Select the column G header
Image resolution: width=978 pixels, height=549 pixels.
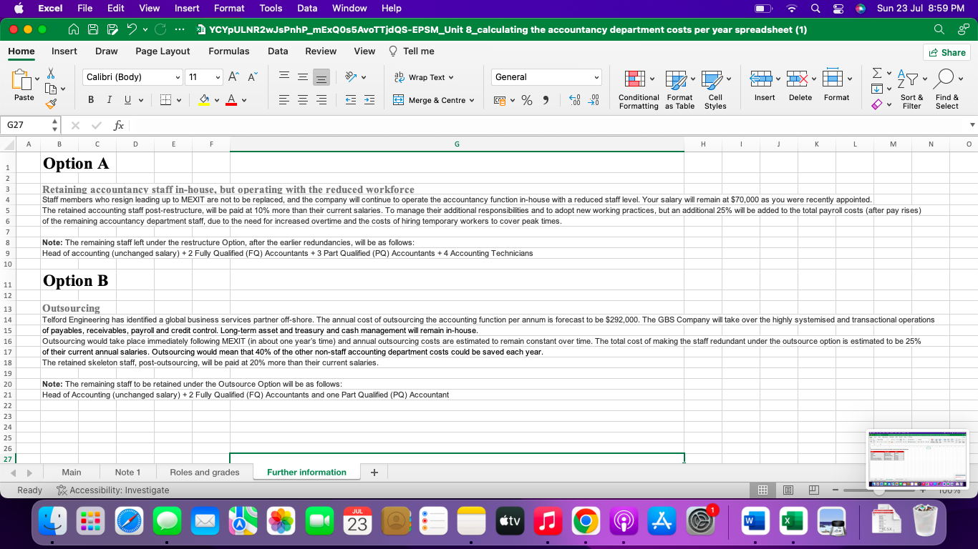[457, 144]
